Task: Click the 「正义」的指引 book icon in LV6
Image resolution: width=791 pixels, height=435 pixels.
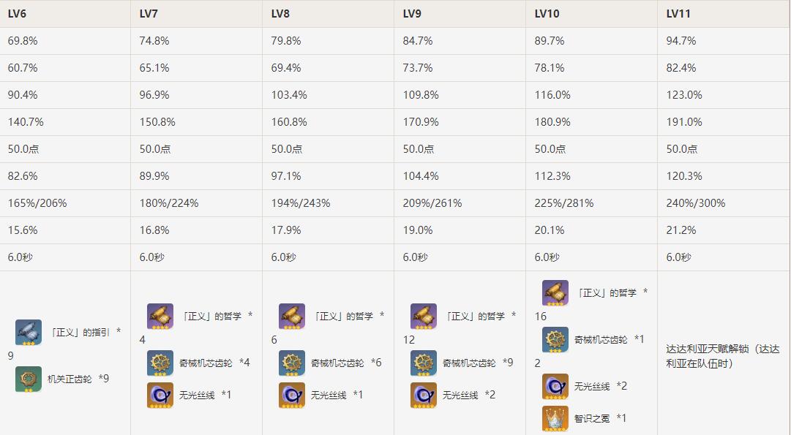Action: tap(29, 332)
